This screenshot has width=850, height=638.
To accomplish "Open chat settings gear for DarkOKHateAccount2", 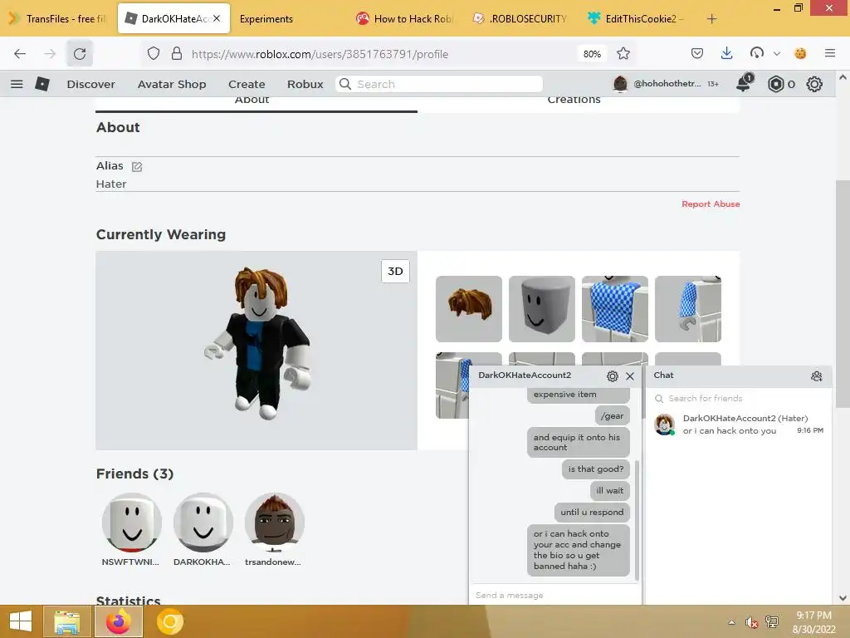I will 613,376.
